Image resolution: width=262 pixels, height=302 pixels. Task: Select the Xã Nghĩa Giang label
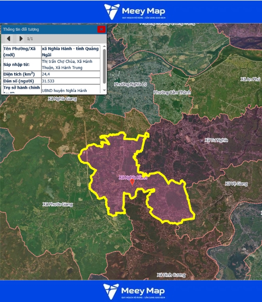tap(62, 99)
